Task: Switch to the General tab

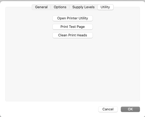Action: coord(41,7)
